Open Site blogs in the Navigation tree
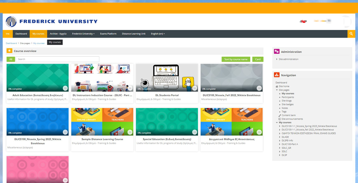The width and height of the screenshot is (358, 183). pyautogui.click(x=287, y=101)
